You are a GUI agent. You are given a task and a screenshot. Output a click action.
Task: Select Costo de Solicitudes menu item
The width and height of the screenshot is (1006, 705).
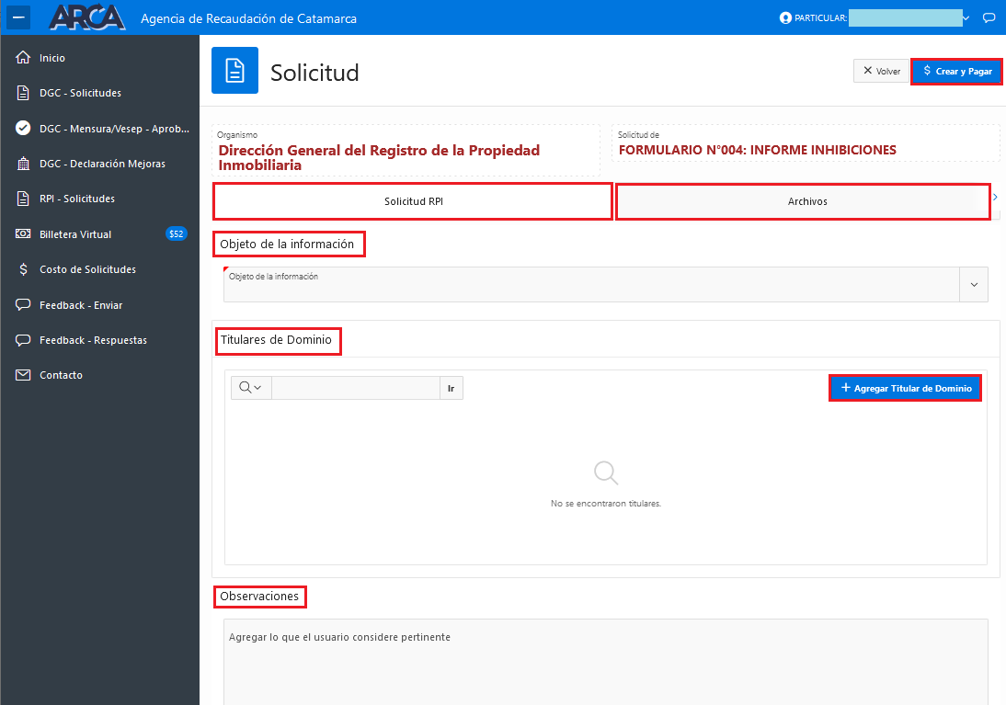[87, 269]
